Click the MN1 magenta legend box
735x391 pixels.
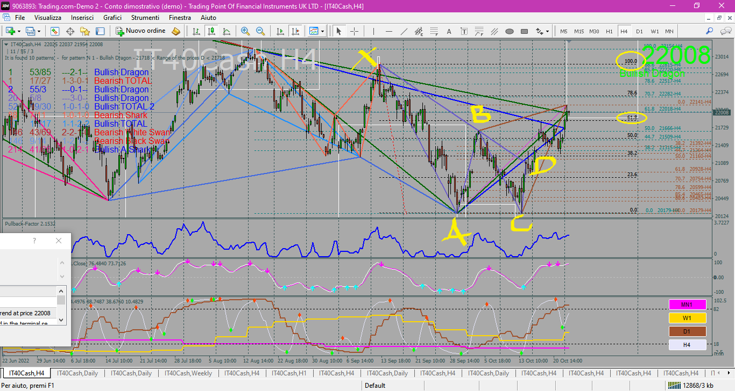687,305
